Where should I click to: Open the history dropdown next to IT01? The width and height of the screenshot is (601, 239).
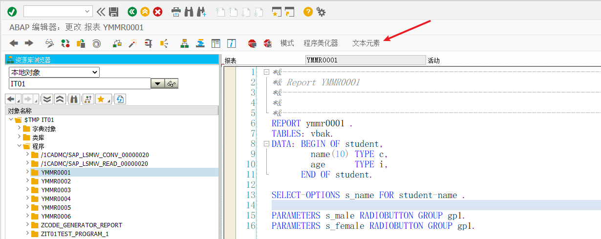click(157, 84)
